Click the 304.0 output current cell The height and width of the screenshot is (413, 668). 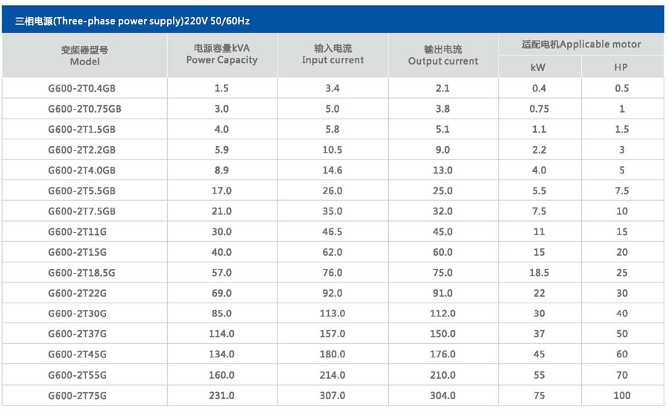443,396
